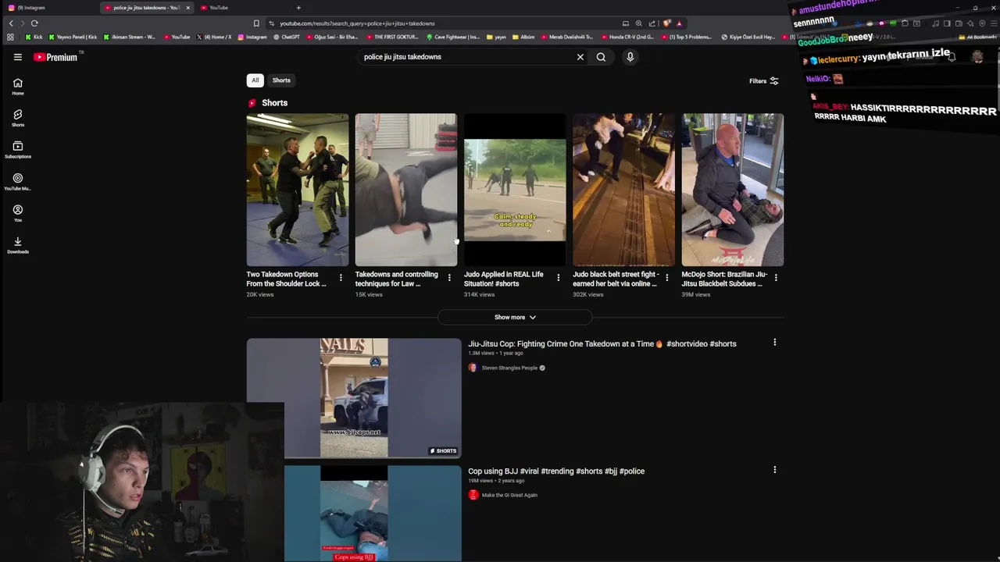The height and width of the screenshot is (562, 1000).
Task: Play Jiu-Jitsu Cop NAILS thumbnail
Action: coord(354,398)
